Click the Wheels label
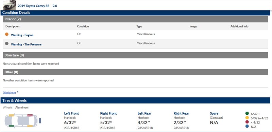 pyautogui.click(x=7, y=108)
